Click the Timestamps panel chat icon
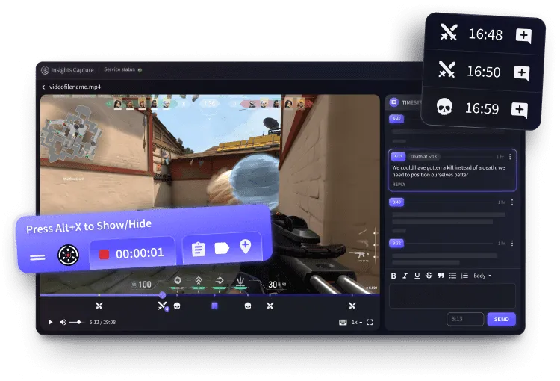Image resolution: width=560 pixels, height=381 pixels. pos(393,102)
